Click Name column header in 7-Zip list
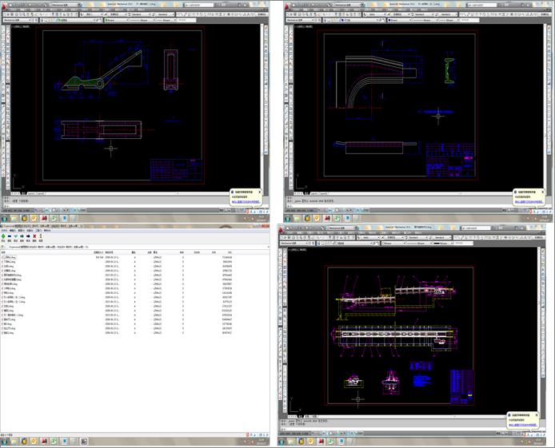The image size is (555, 448). pos(46,252)
